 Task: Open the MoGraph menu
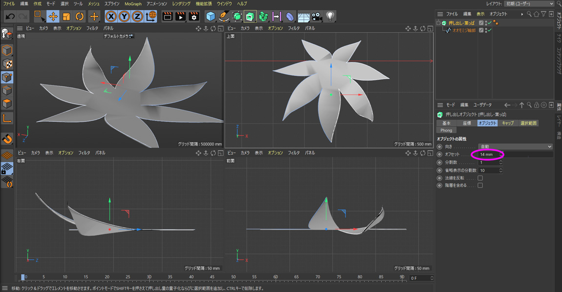[133, 4]
